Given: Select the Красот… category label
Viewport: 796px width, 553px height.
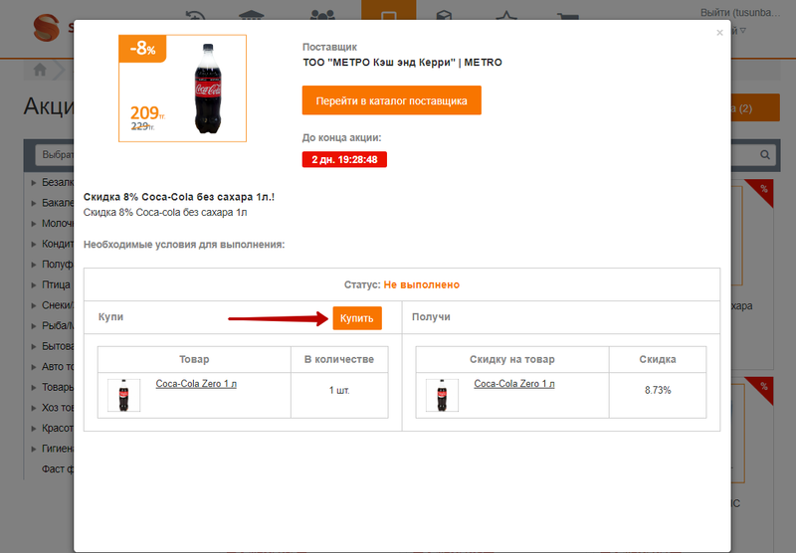Looking at the screenshot, I should pos(58,428).
